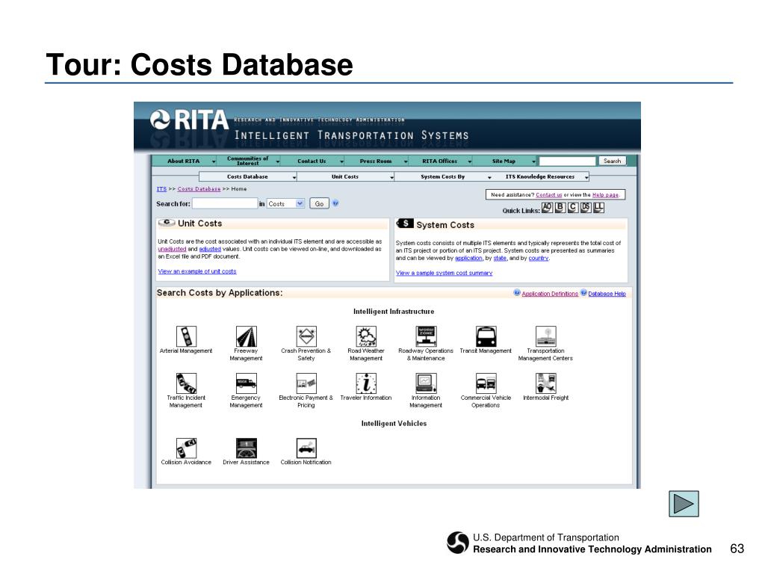The width and height of the screenshot is (765, 574).
Task: Open ITS Knowledge Resources menu
Action: tap(541, 176)
